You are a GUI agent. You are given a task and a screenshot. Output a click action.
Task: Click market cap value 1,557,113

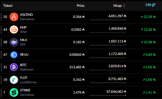click(x=117, y=41)
